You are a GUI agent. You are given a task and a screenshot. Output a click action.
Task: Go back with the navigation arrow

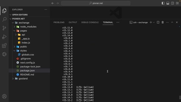[53, 3]
